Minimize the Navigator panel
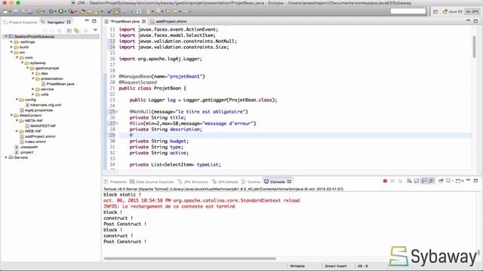This screenshot has width=483, height=271. pos(87,21)
